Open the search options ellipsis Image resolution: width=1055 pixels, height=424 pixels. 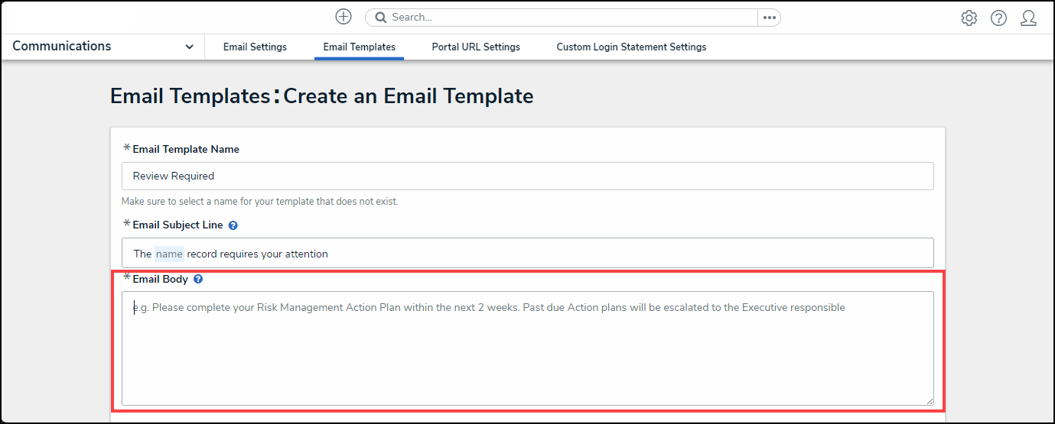coord(769,18)
